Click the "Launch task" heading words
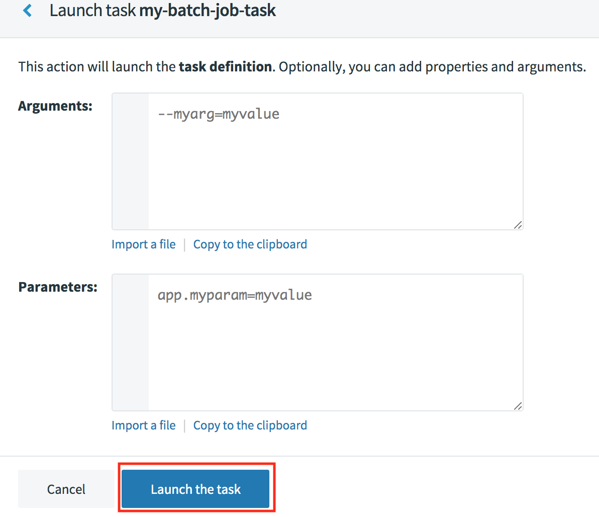599x517 pixels. [x=92, y=11]
